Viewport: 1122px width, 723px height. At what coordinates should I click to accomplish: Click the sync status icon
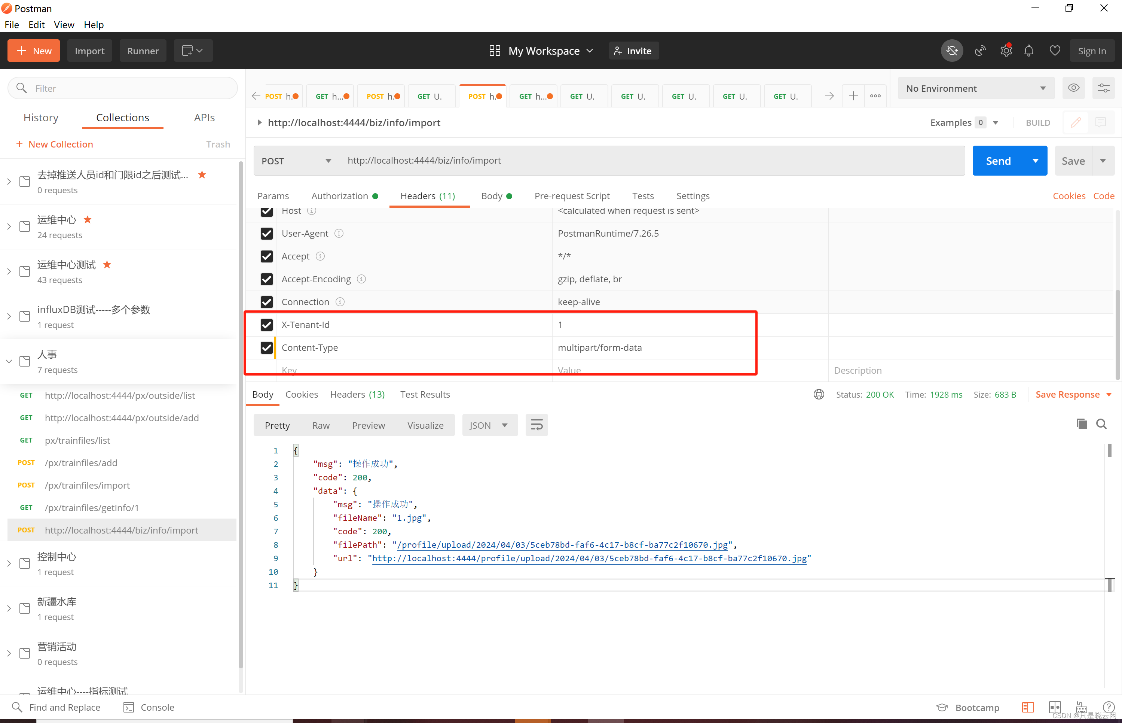click(952, 51)
